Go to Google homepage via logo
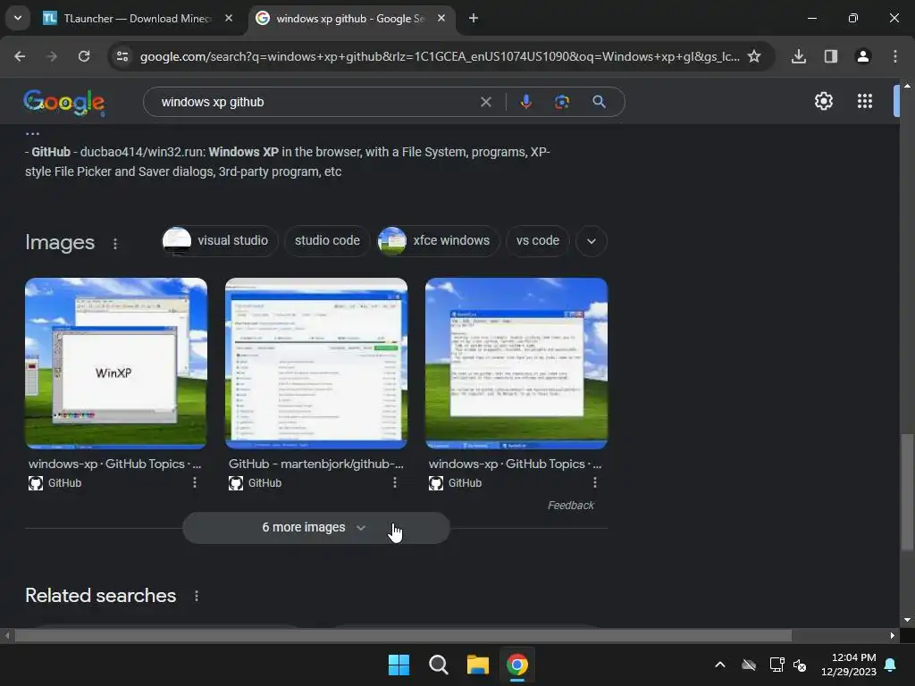This screenshot has height=686, width=915. pyautogui.click(x=64, y=103)
